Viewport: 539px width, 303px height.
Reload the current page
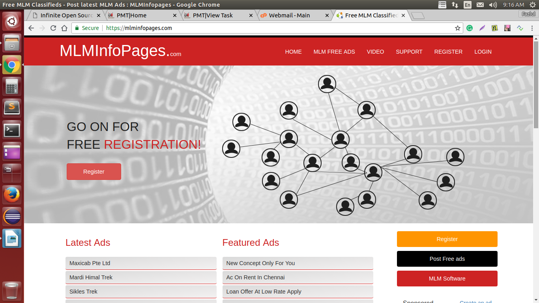tap(53, 28)
